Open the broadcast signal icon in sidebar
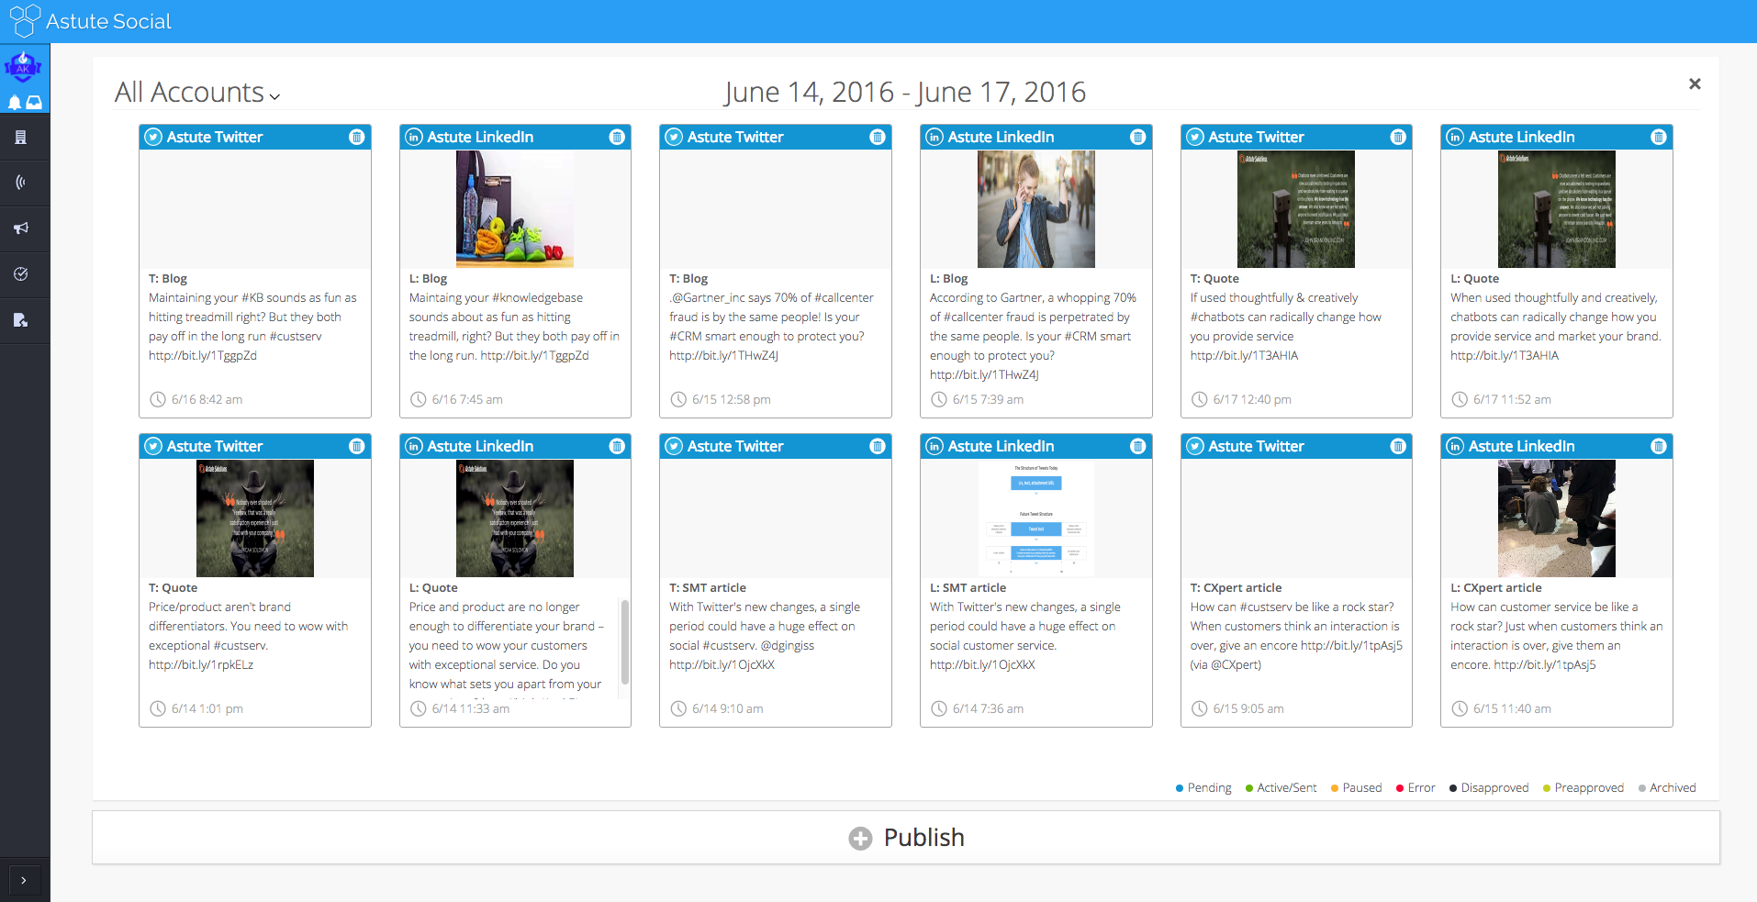This screenshot has height=902, width=1757. coord(20,183)
